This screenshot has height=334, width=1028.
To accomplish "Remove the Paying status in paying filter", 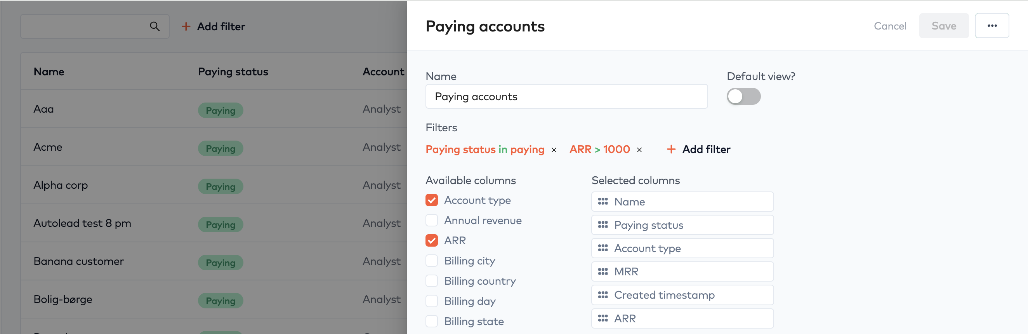I will point(554,150).
